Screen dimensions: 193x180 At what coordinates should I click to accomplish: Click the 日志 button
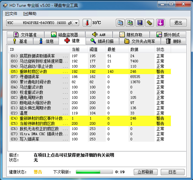[172, 172]
